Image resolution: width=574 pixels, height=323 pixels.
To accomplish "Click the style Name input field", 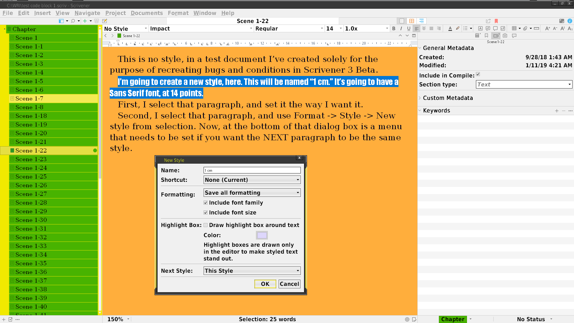I will [252, 170].
